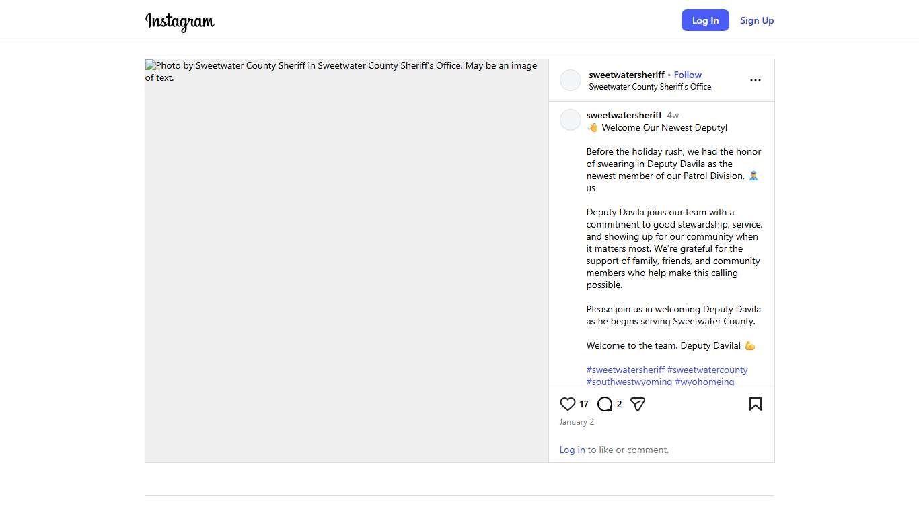
Task: Save the post with the bookmark icon
Action: click(x=755, y=404)
